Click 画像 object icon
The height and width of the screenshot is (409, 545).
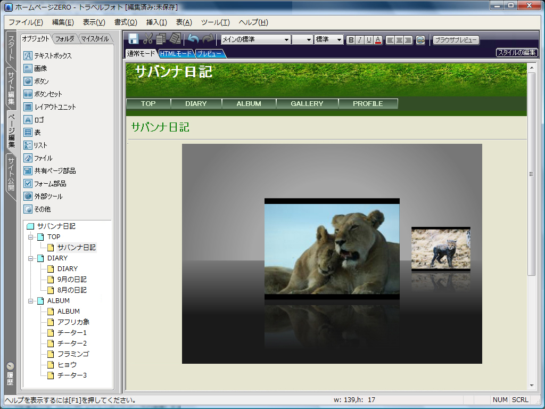(x=28, y=69)
